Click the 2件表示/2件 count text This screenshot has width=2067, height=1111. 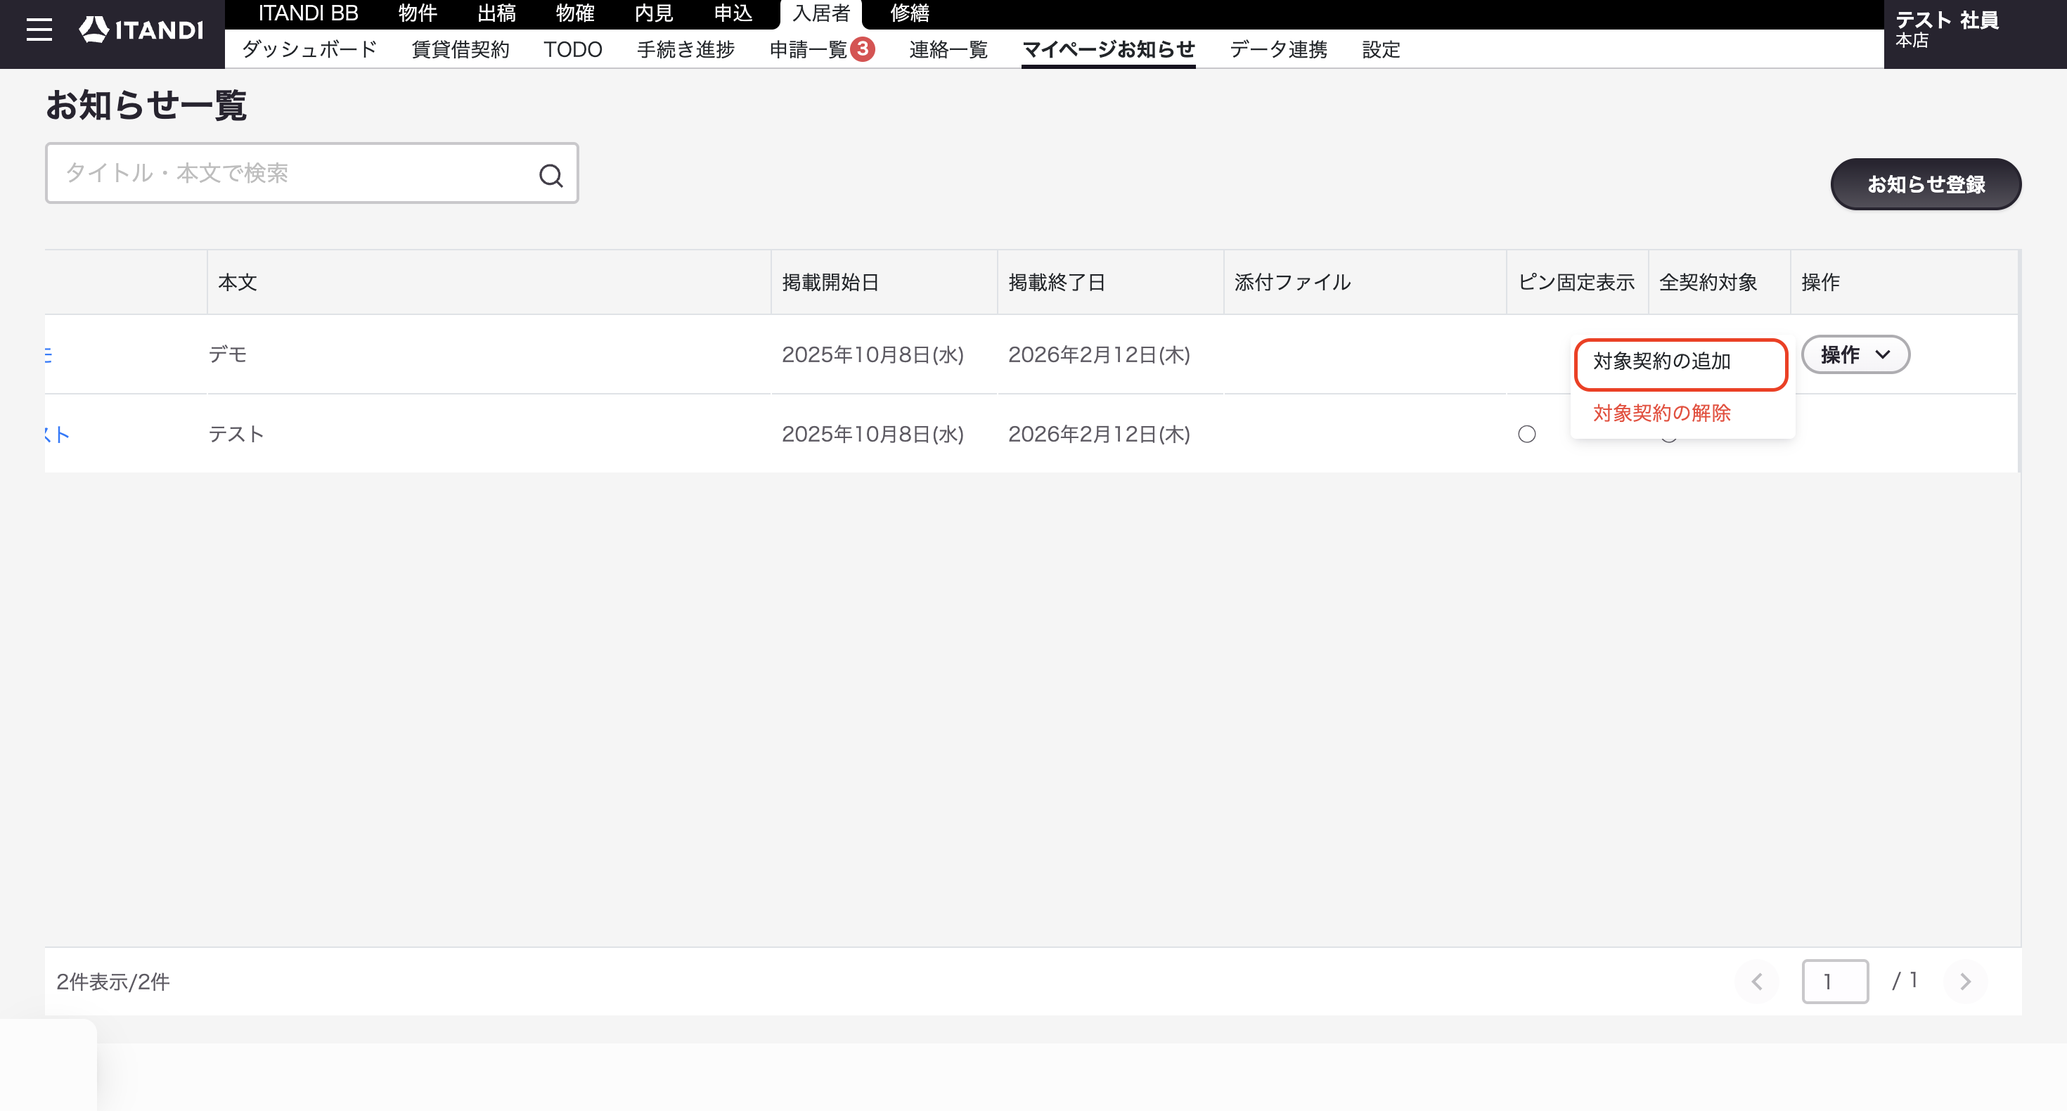(113, 982)
